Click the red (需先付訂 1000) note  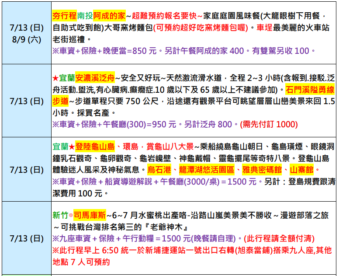click(x=269, y=124)
